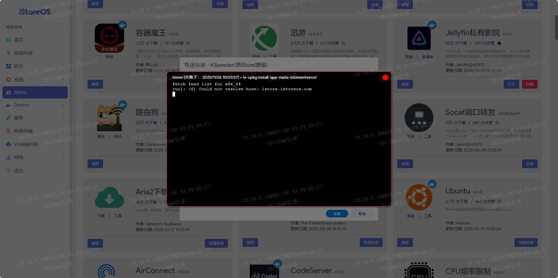Expand the 网络 sidebar submenu arrow
This screenshot has height=278, width=558.
click(x=63, y=157)
